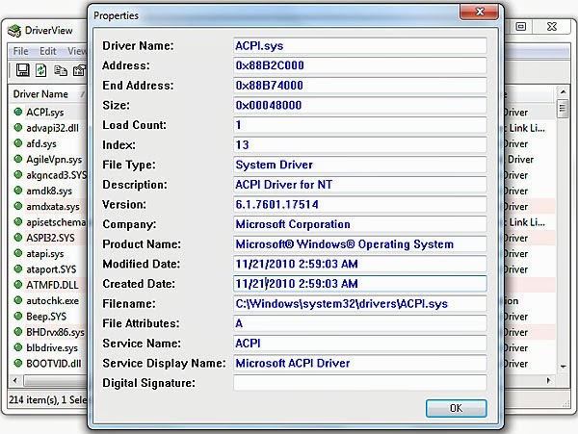The width and height of the screenshot is (578, 434).
Task: Click the Save icon in DriverView toolbar
Action: pyautogui.click(x=22, y=70)
